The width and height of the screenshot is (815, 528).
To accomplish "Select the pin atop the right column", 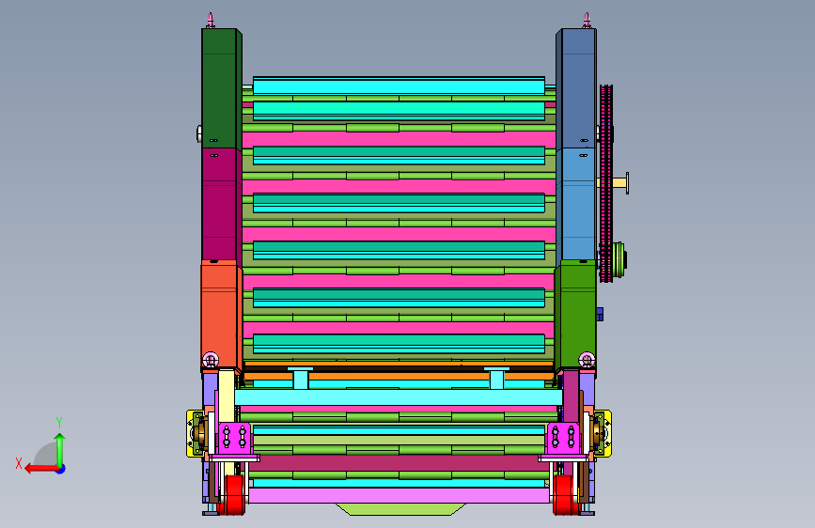I will point(587,21).
